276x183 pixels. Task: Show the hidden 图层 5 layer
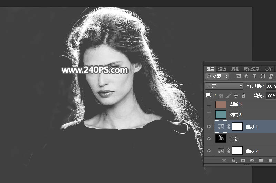tap(208, 104)
